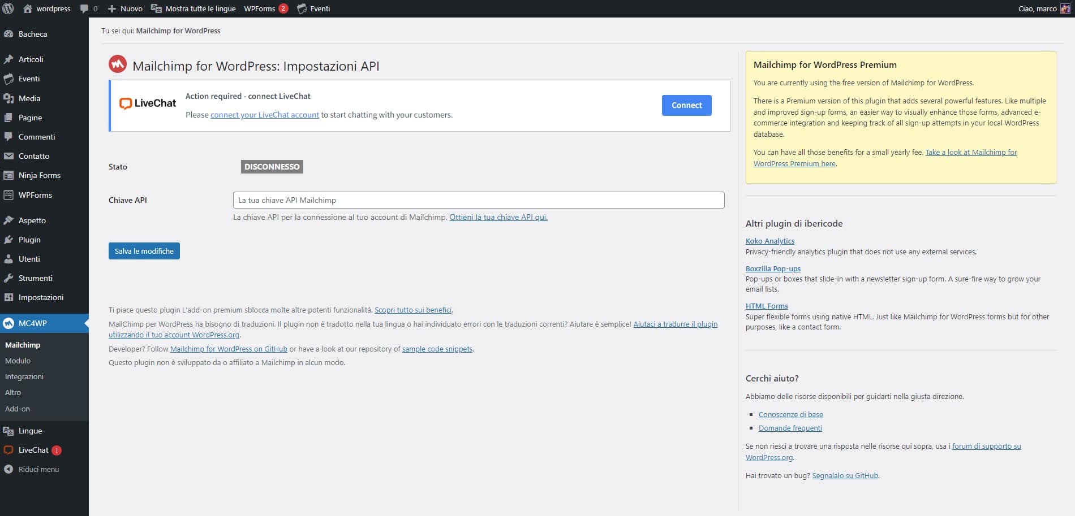This screenshot has width=1075, height=516.
Task: Click the Mailchimp for WordPress breadcrumb text
Action: [178, 31]
